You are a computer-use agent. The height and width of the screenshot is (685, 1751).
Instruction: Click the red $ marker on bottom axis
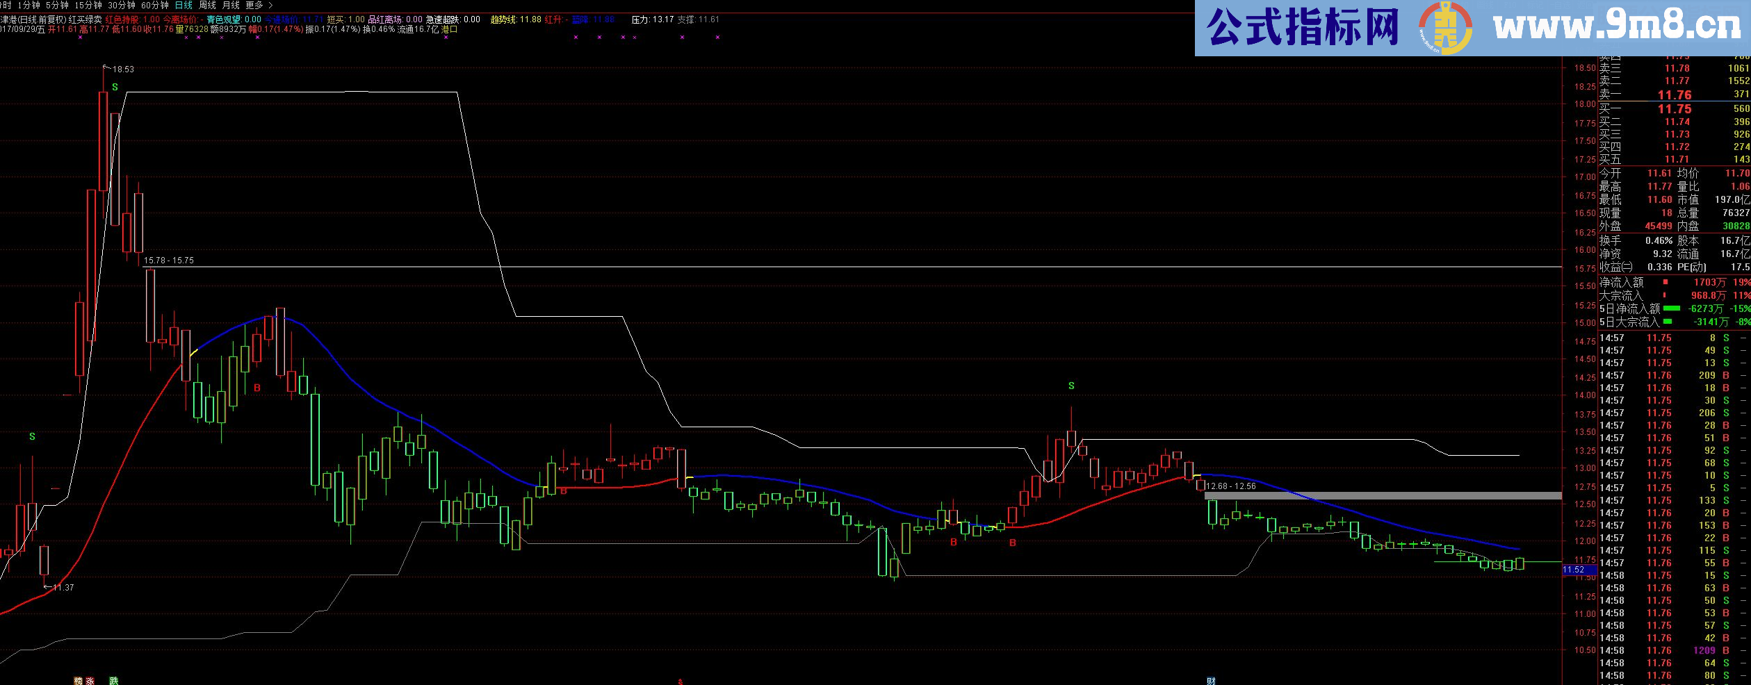680,682
